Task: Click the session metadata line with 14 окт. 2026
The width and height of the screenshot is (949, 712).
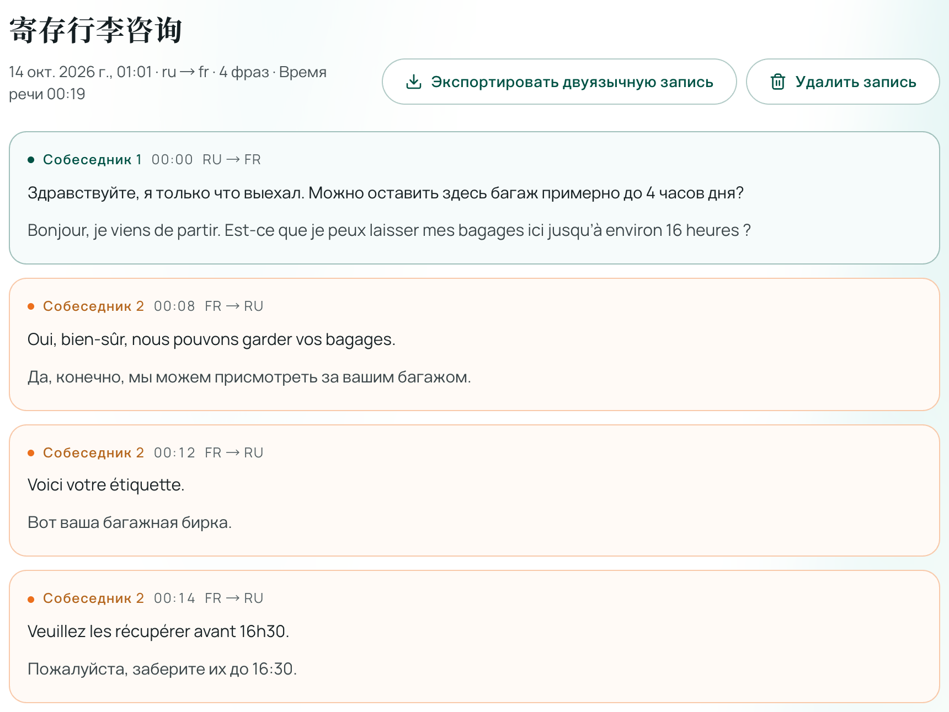Action: (168, 83)
